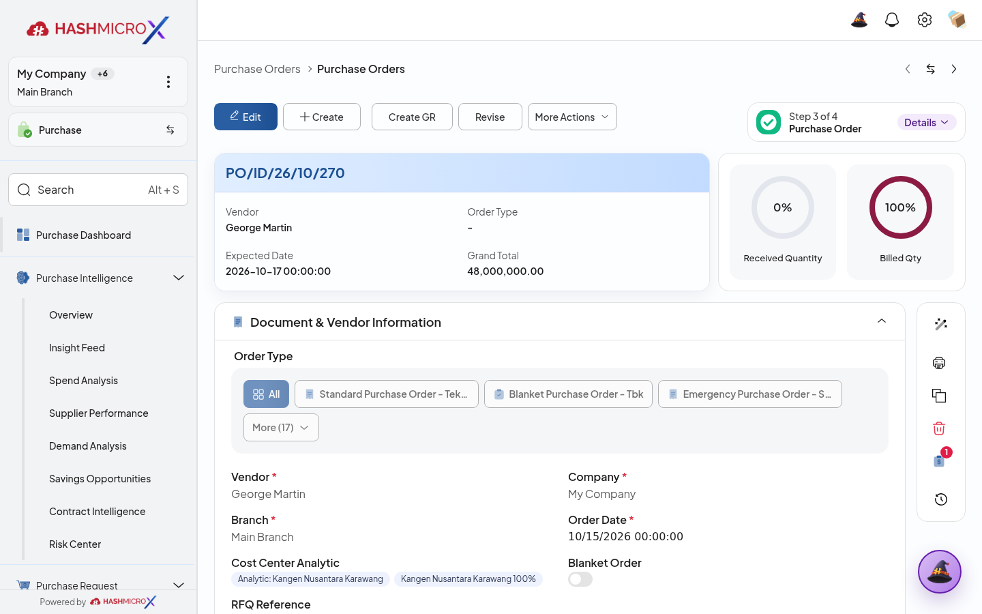Open the wizard hat assistant icon in top bar
The image size is (982, 614).
pos(859,20)
